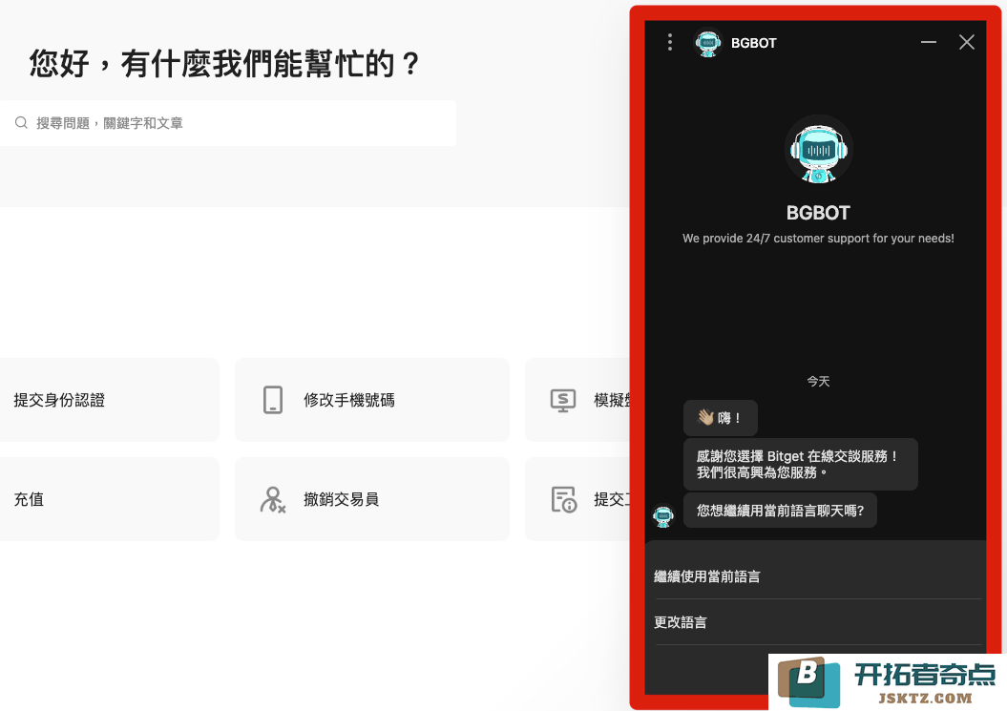The image size is (1007, 711).
Task: Click the 嗨！ greeting message bubble
Action: pyautogui.click(x=721, y=418)
